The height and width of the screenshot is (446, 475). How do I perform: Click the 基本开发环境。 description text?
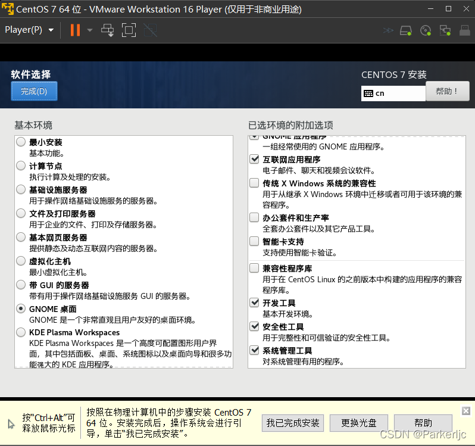(287, 314)
